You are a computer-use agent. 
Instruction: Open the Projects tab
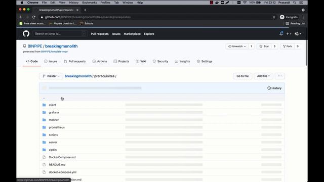coord(121,61)
